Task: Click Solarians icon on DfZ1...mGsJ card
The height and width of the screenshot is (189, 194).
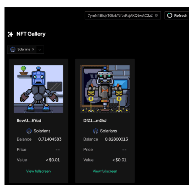Action: 96,131
